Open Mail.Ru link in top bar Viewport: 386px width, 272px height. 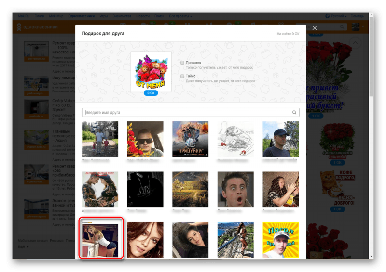point(24,16)
